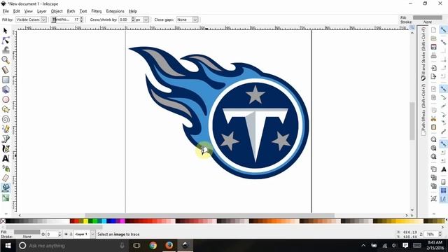Select the Calligraphy tool
Screen dimensions: 448x252
6,149
